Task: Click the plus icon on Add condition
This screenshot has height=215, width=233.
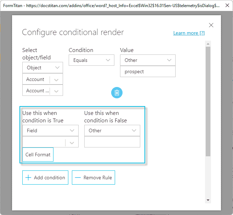Action: pos(28,178)
